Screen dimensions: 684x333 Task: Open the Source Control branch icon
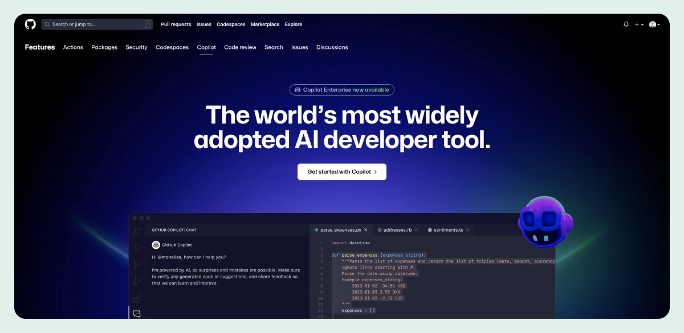[137, 265]
